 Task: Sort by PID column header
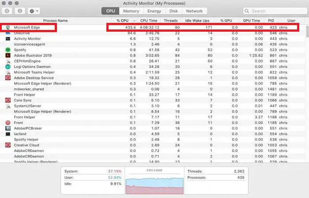click(x=271, y=20)
